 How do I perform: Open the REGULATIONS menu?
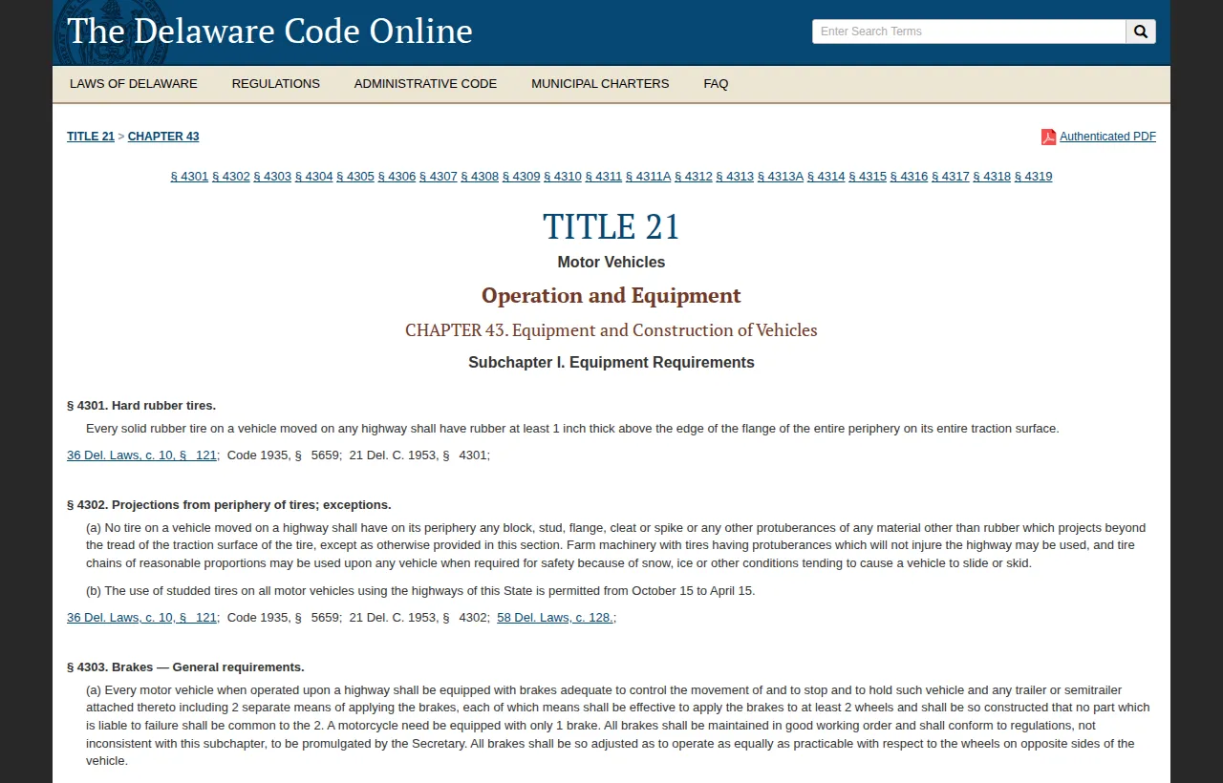point(275,84)
